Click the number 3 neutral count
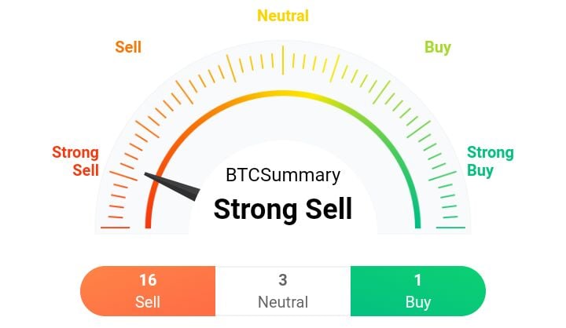The height and width of the screenshot is (328, 566). pyautogui.click(x=283, y=280)
